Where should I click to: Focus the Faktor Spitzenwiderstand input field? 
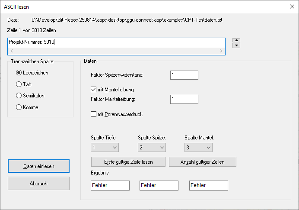(x=184, y=75)
